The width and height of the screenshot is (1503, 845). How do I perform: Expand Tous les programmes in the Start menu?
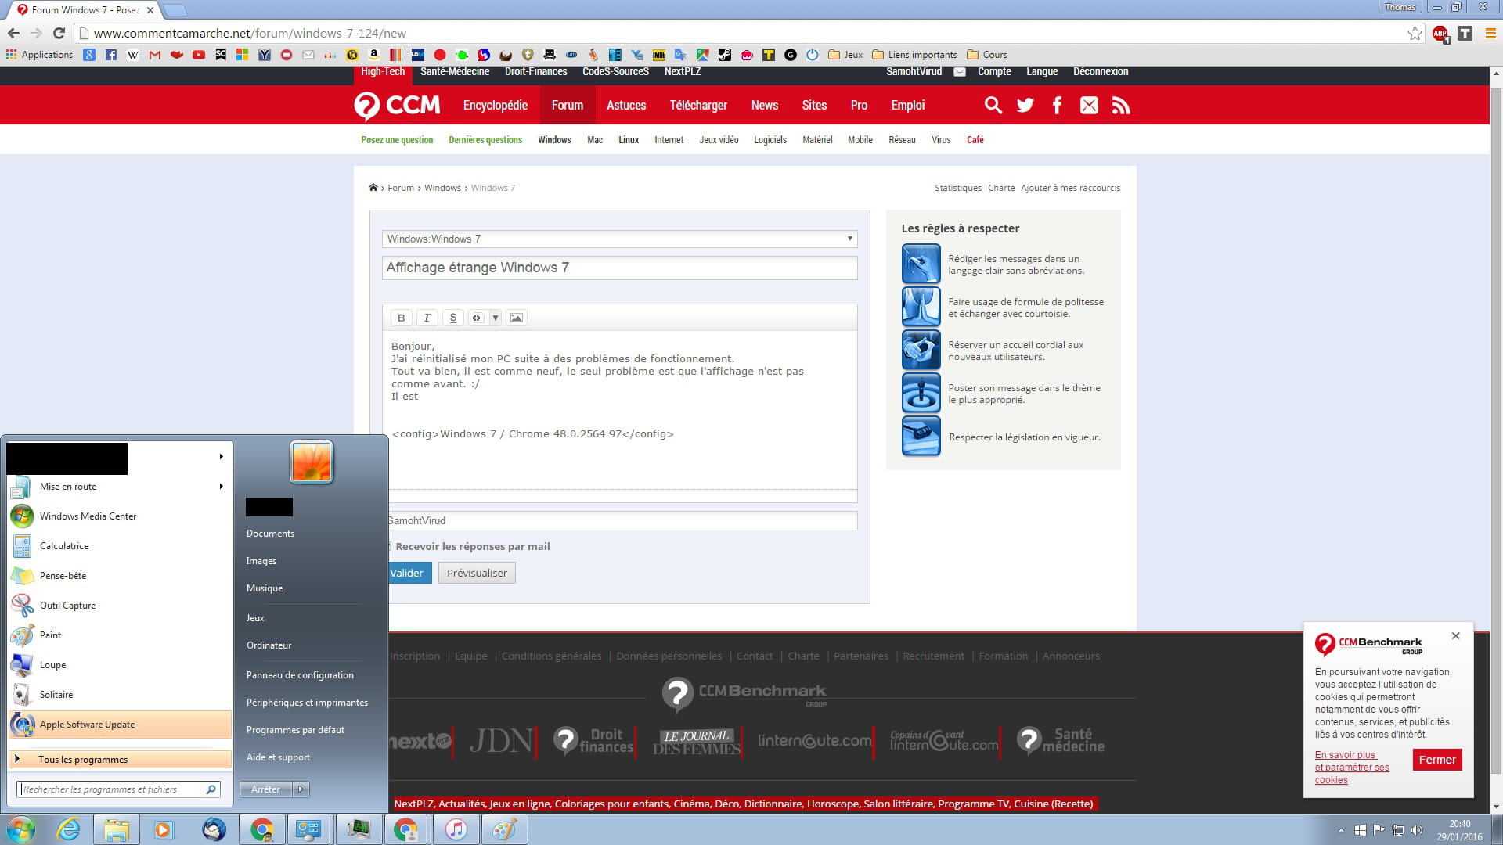[x=120, y=759]
